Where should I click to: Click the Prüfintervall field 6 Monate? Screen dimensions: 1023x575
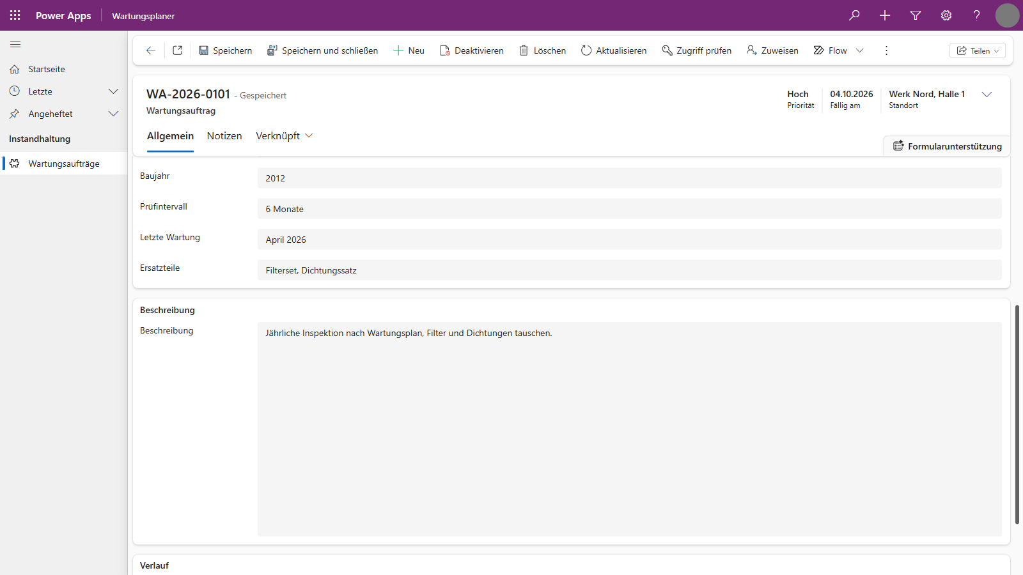click(x=630, y=209)
